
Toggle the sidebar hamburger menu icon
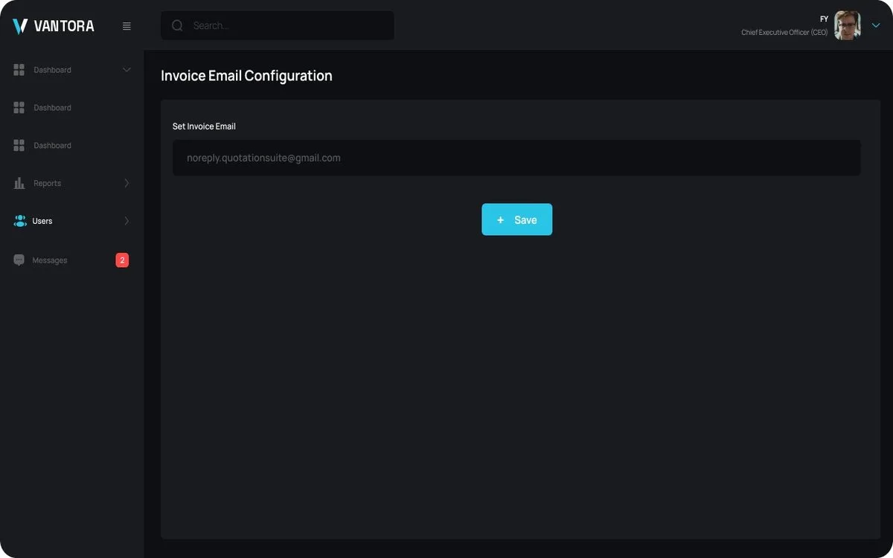point(127,26)
